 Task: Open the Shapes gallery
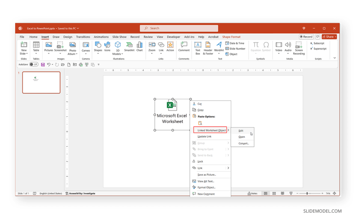pyautogui.click(x=98, y=48)
